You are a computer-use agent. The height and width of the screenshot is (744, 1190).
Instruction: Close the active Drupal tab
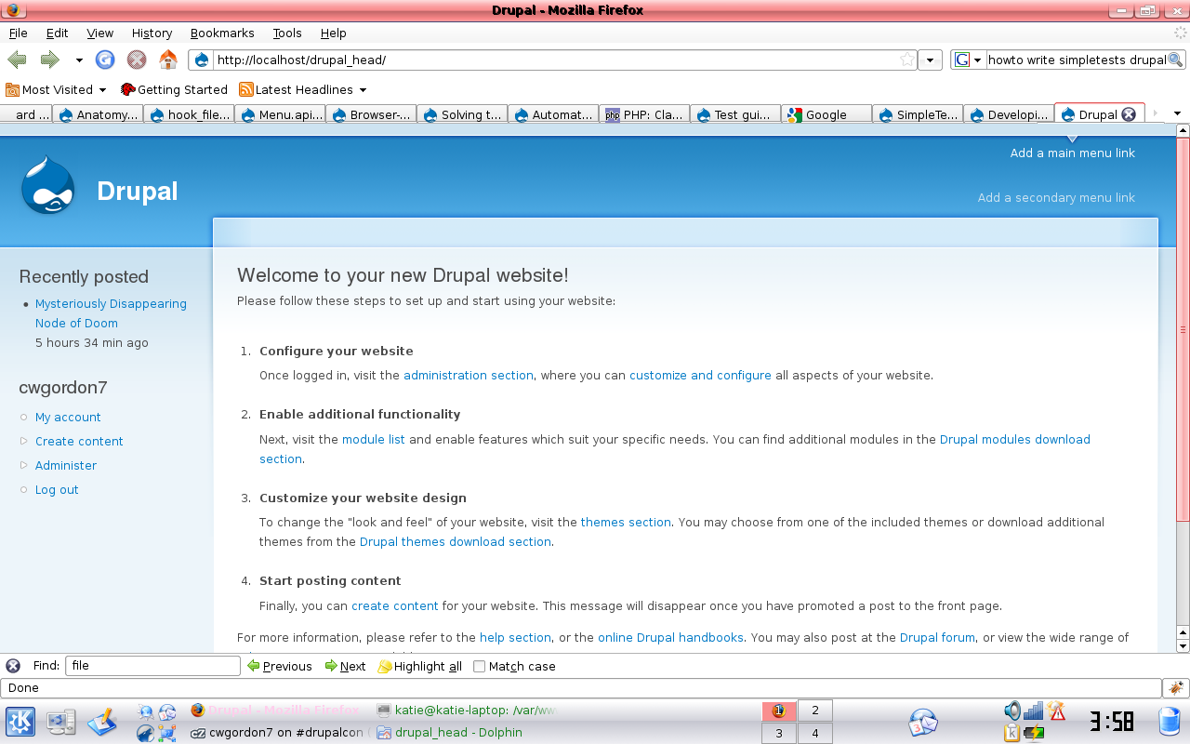coord(1129,114)
